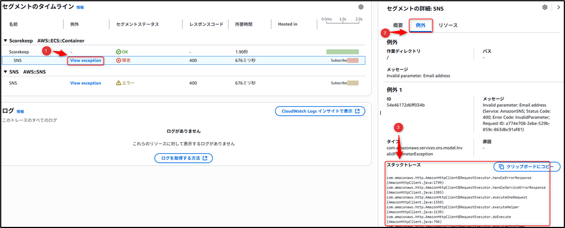Screen dimensions: 565x228
Task: Open 情報 link beside ログ heading
Action: click(21, 111)
